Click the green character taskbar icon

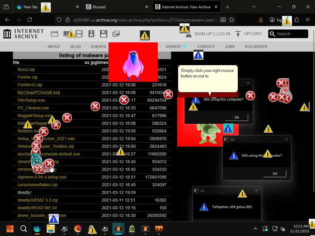132,229
